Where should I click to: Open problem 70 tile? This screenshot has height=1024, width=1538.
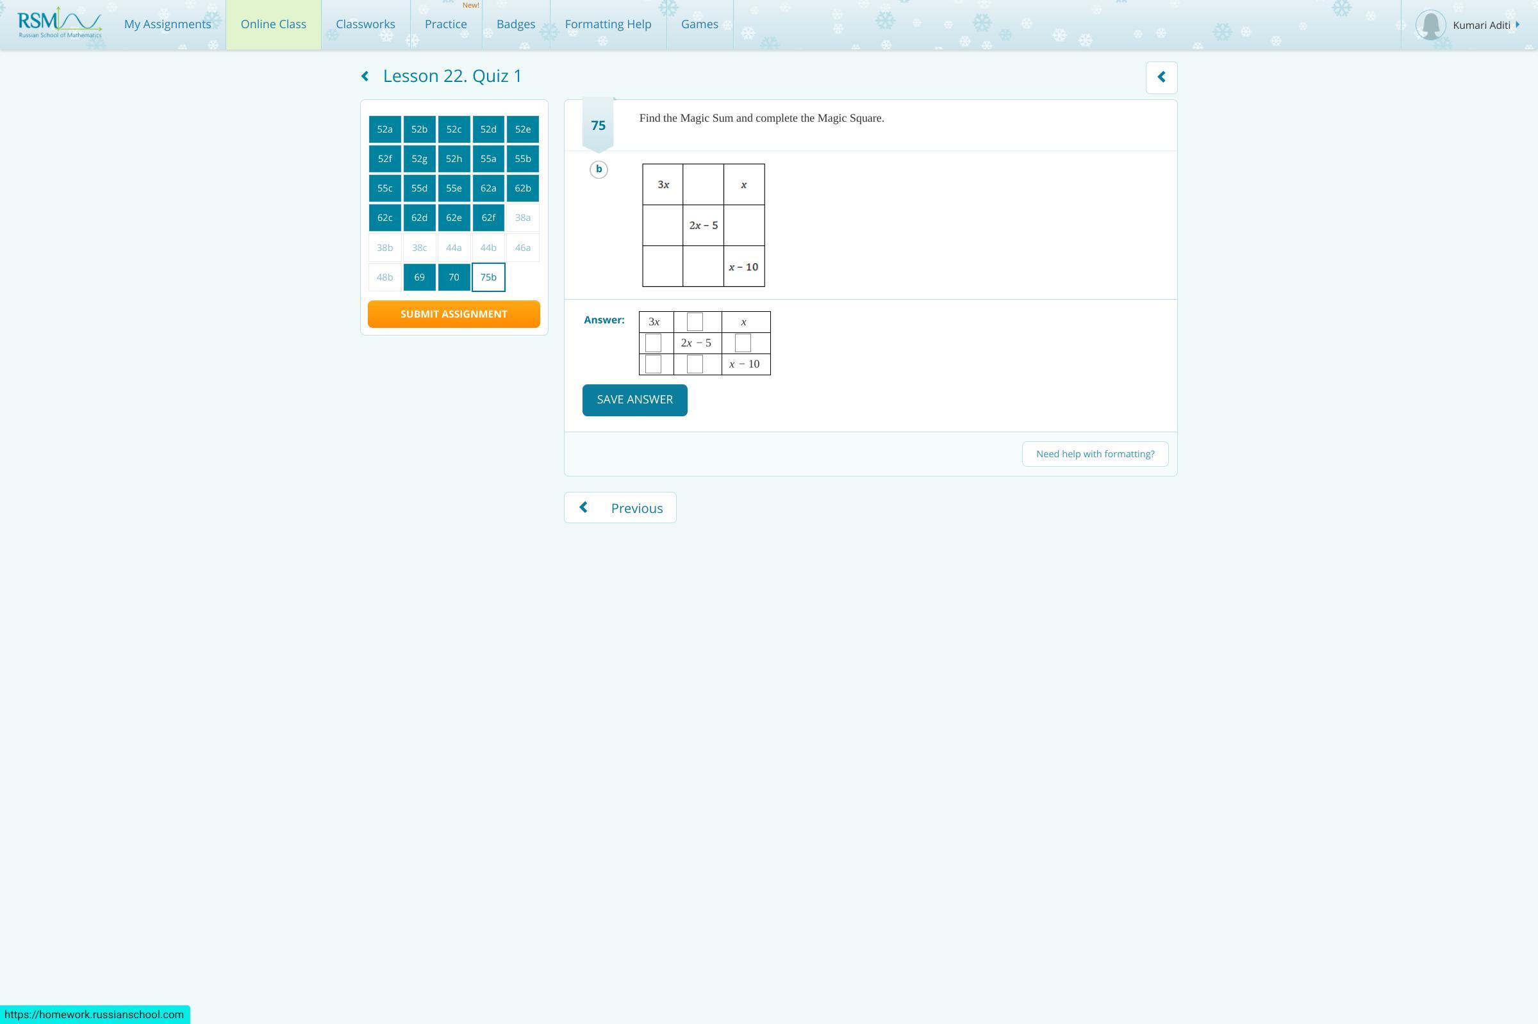454,277
